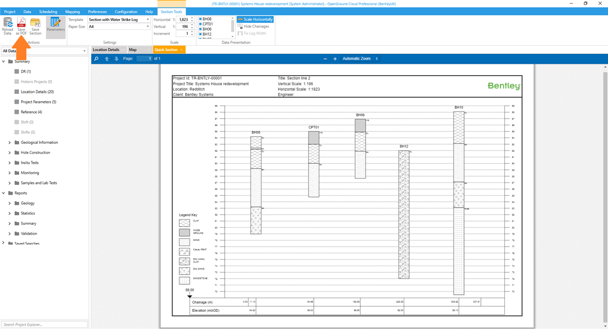
Task: Toggle the Parameters panel button
Action: pos(56,26)
